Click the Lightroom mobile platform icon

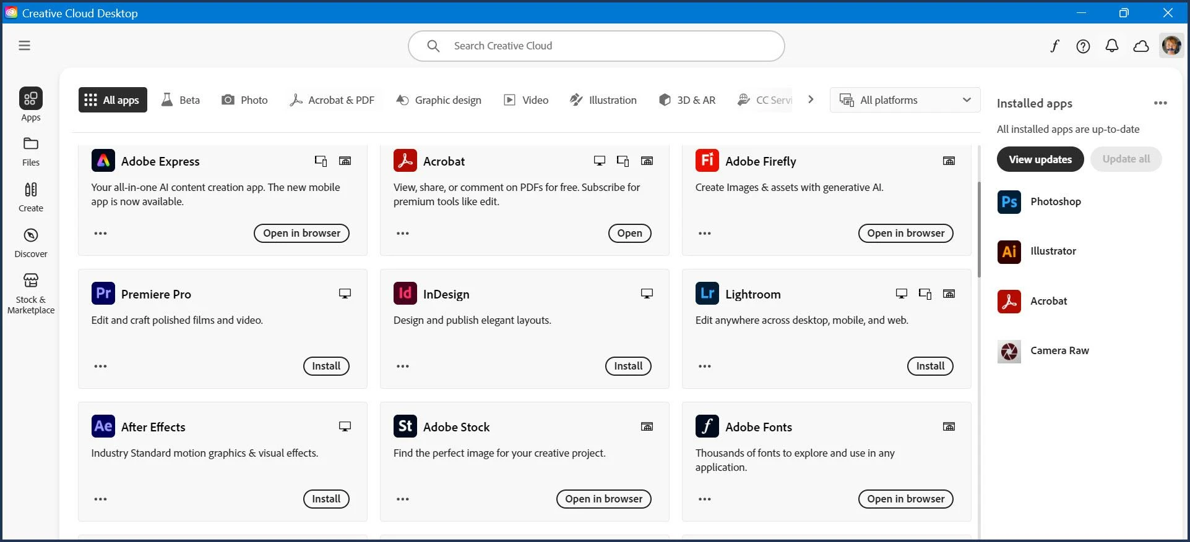click(x=925, y=294)
